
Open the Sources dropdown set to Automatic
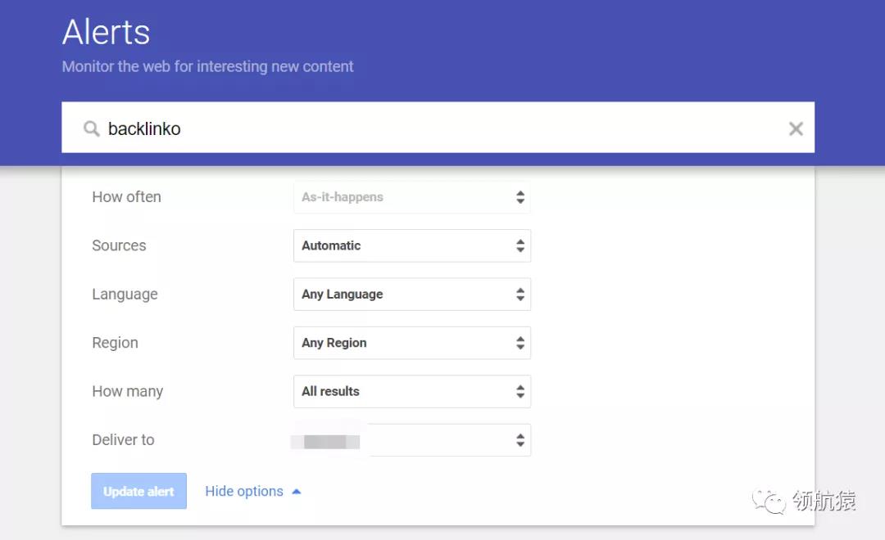411,245
